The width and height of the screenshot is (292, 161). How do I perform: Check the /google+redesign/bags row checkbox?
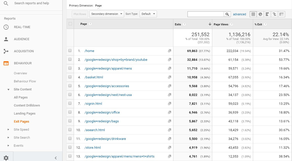point(70,121)
